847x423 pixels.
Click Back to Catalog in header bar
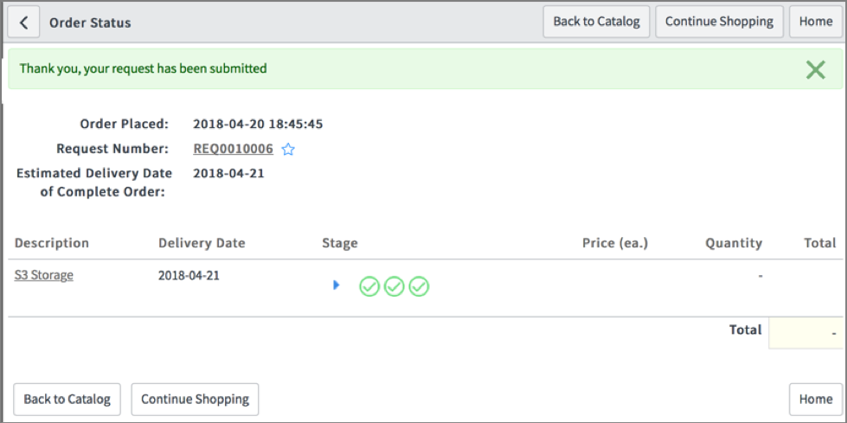click(x=596, y=22)
